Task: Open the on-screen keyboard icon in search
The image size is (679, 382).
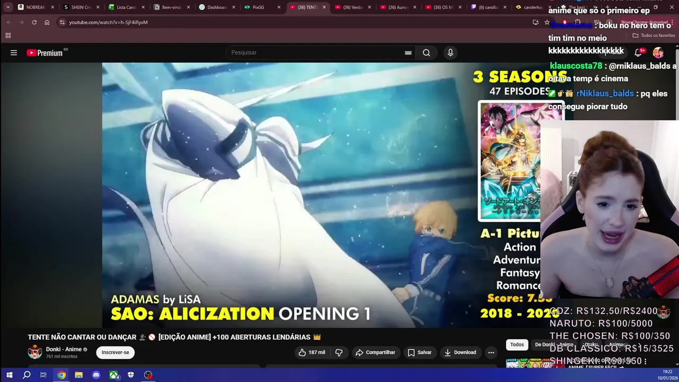Action: click(x=408, y=53)
